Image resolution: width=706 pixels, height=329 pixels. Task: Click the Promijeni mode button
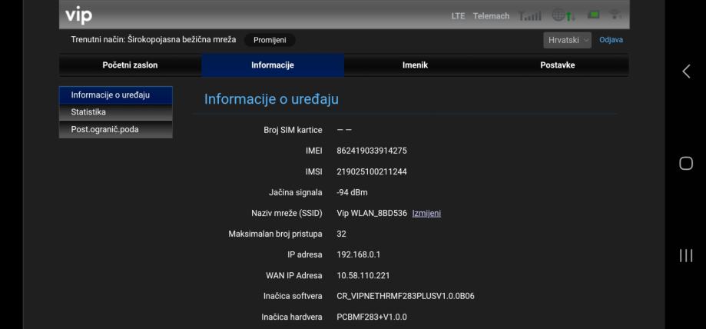(270, 40)
